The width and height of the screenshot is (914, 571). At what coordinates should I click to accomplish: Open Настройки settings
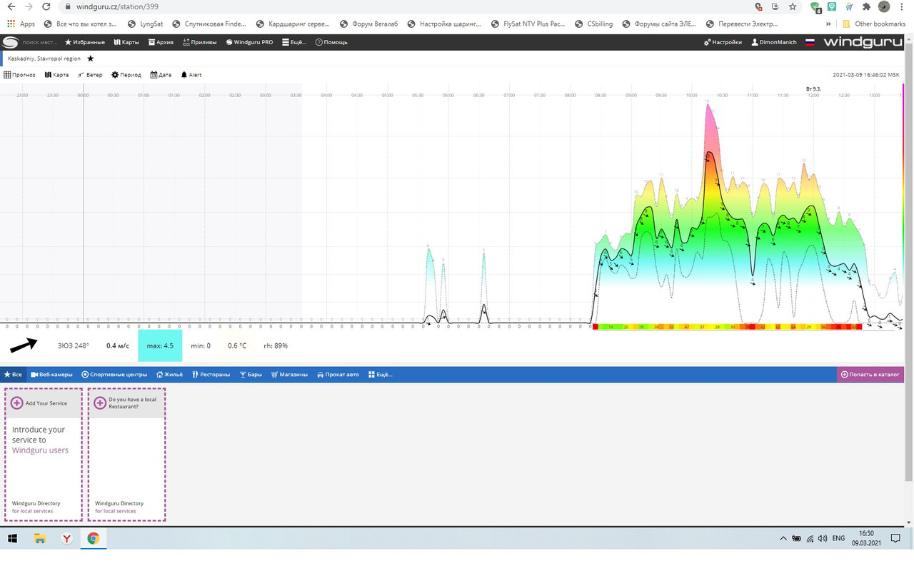(723, 42)
